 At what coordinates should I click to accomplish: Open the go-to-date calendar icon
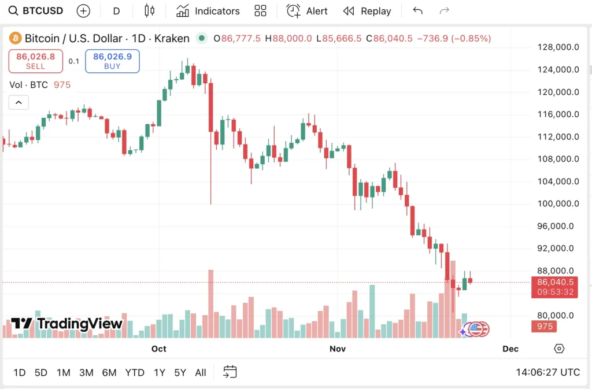point(230,372)
